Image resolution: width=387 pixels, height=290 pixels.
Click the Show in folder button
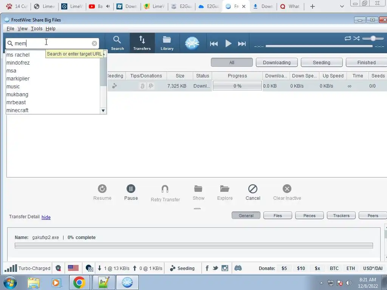tap(198, 192)
